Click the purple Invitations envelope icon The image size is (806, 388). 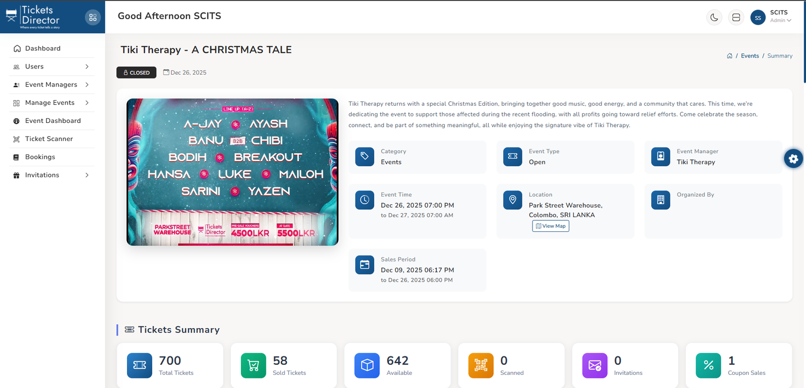tap(594, 365)
